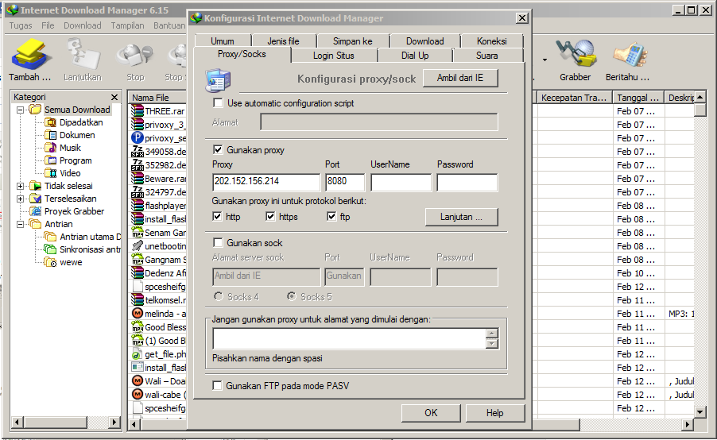Enable the Gunakan sock checkbox
Viewport: 717px width, 440px height.
point(218,242)
